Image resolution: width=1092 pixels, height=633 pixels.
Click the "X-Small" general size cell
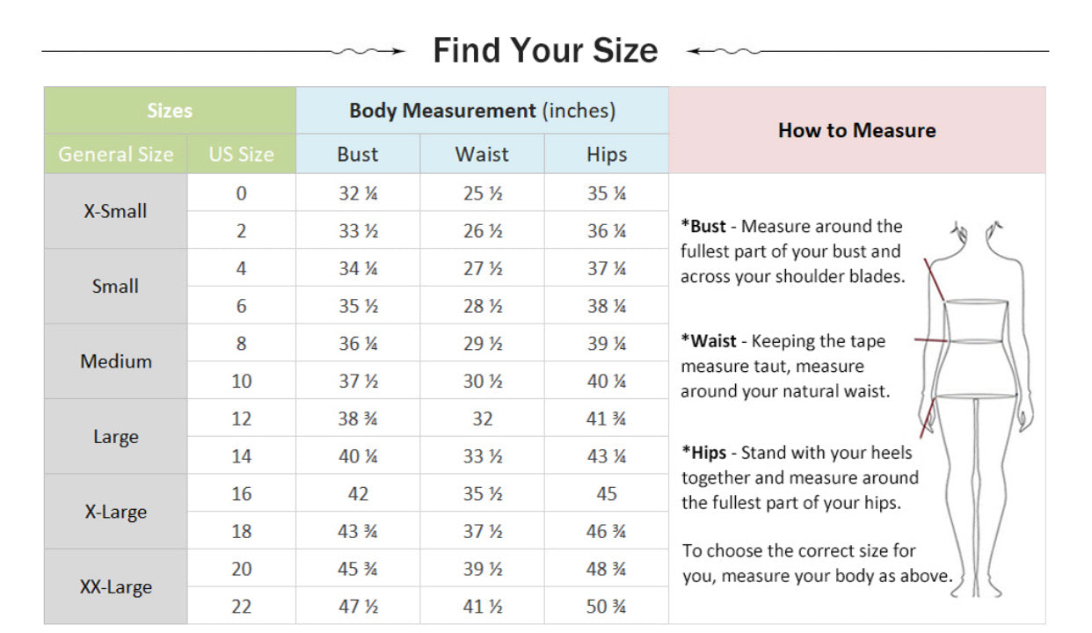pos(116,211)
